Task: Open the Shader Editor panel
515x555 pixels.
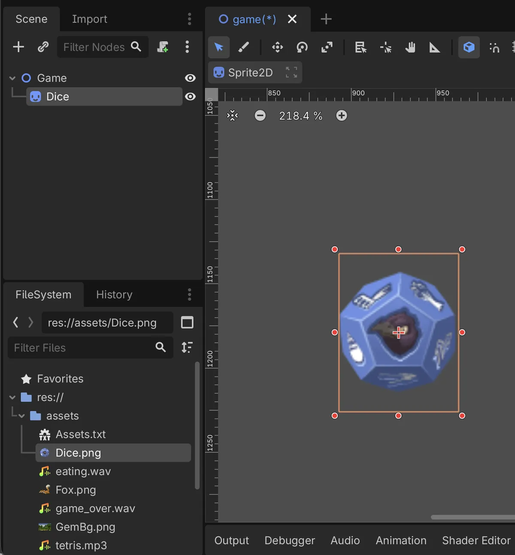Action: click(x=476, y=540)
